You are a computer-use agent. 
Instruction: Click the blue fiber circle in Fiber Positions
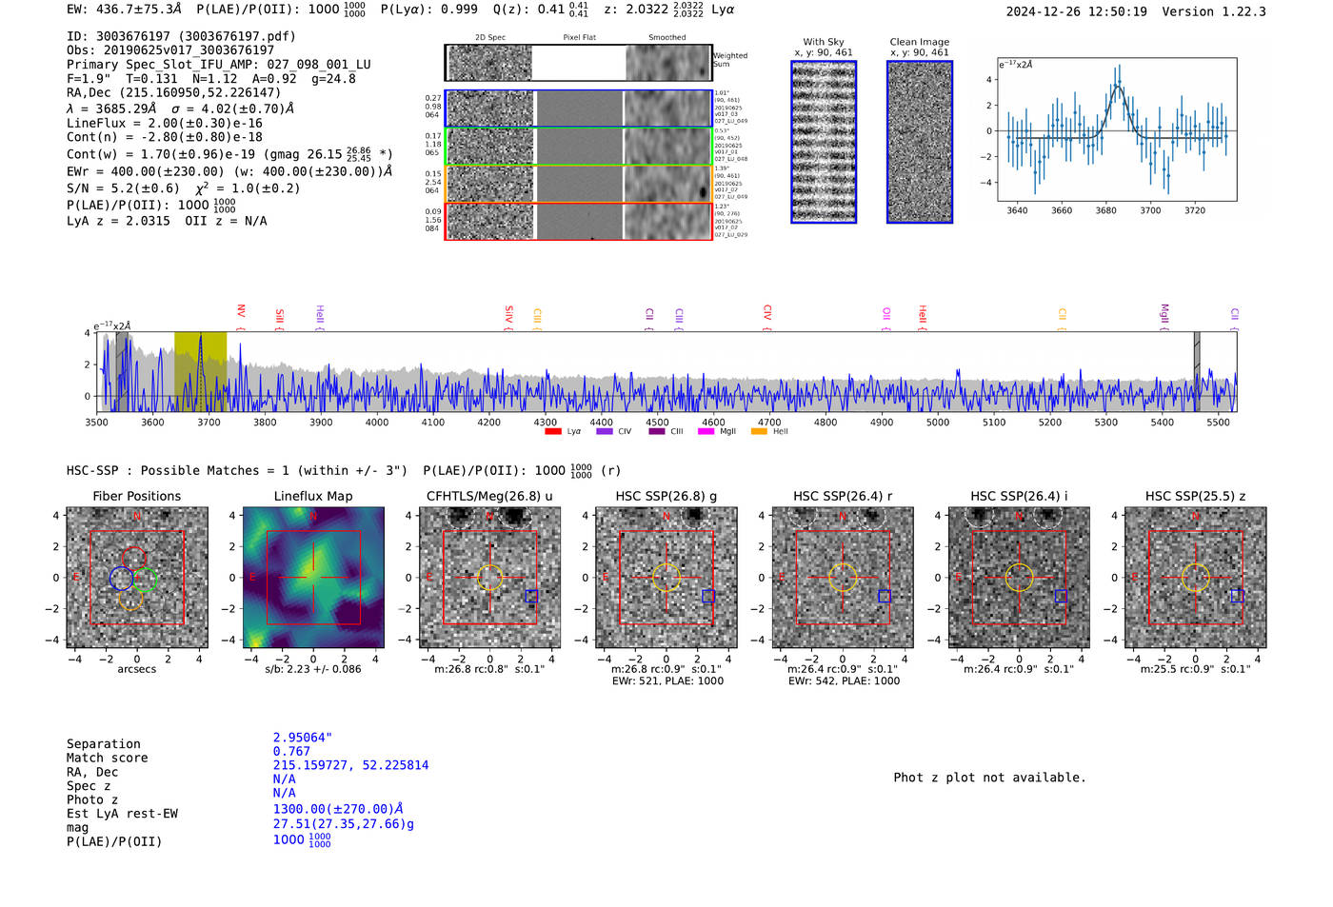(122, 578)
